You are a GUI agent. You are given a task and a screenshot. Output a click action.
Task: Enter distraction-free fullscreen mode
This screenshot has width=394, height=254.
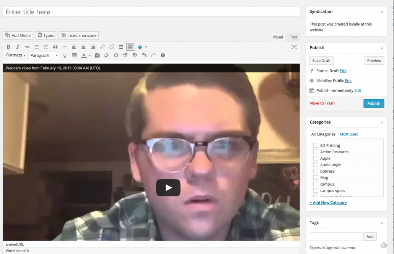(294, 47)
